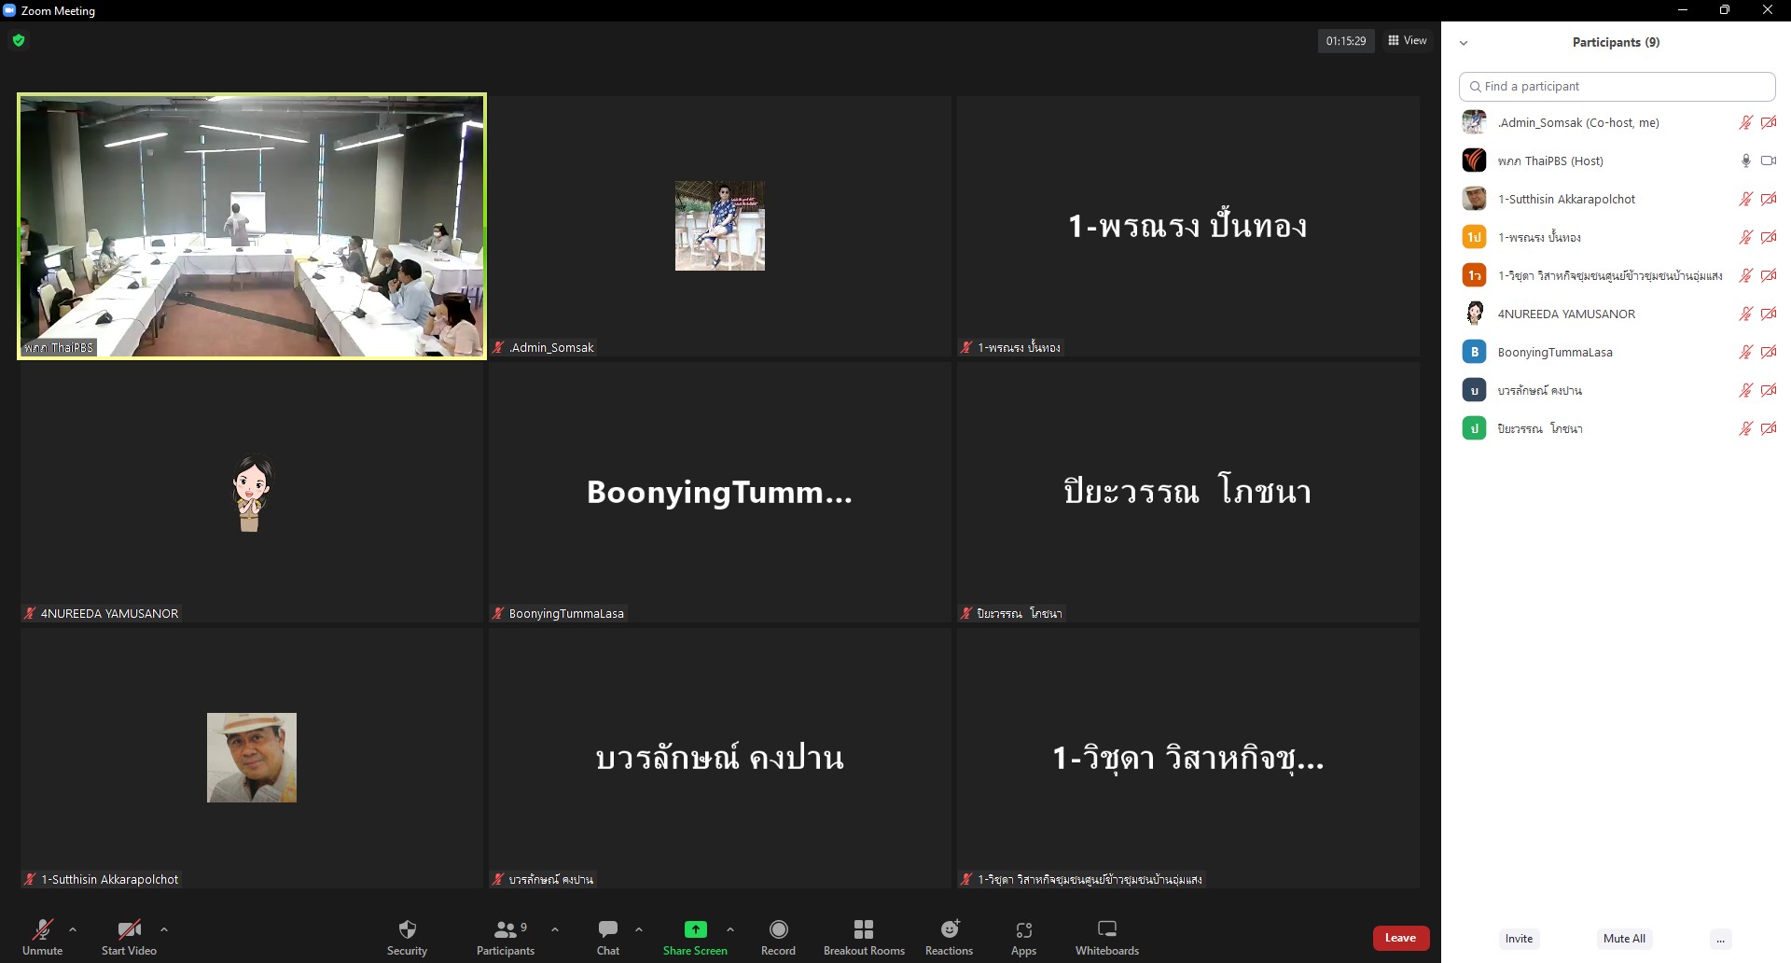Start sharing with Share Screen
The width and height of the screenshot is (1791, 963).
click(x=695, y=937)
